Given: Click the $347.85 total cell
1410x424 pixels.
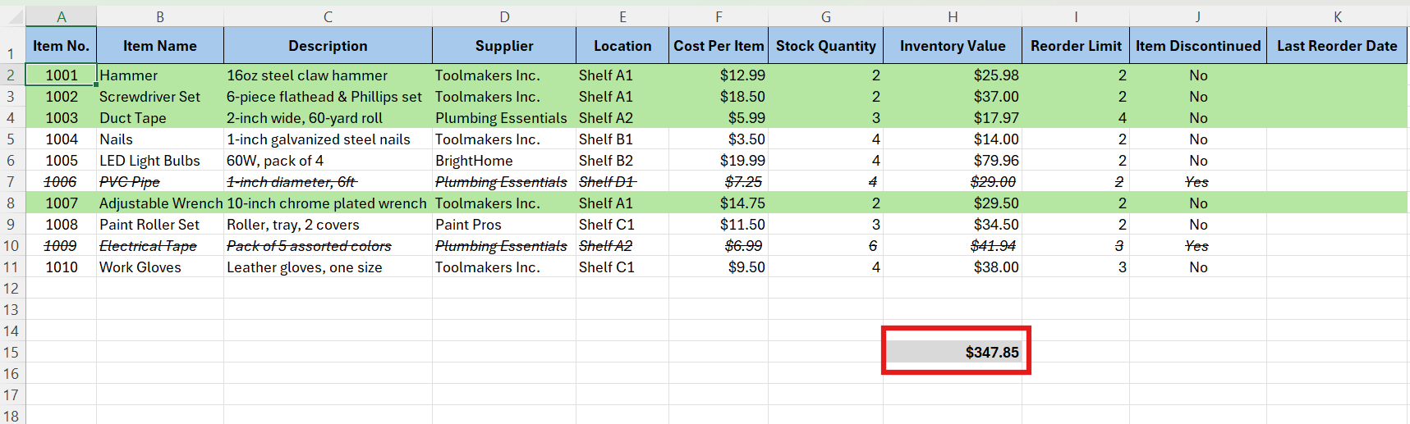Looking at the screenshot, I should coord(953,353).
